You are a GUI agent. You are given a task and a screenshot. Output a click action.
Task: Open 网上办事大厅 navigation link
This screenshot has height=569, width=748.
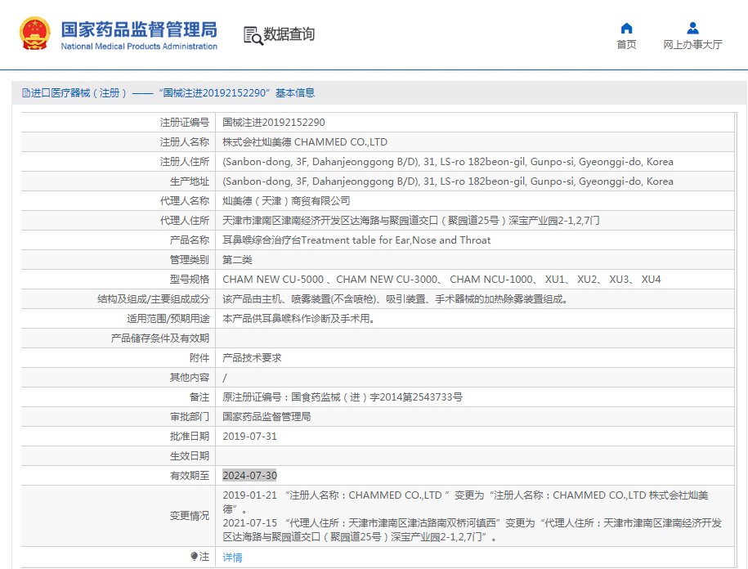tap(692, 44)
